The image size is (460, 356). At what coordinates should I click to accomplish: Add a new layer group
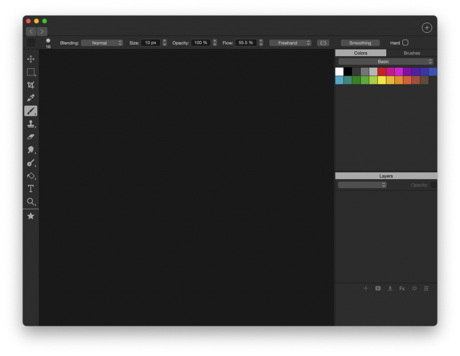pos(378,289)
